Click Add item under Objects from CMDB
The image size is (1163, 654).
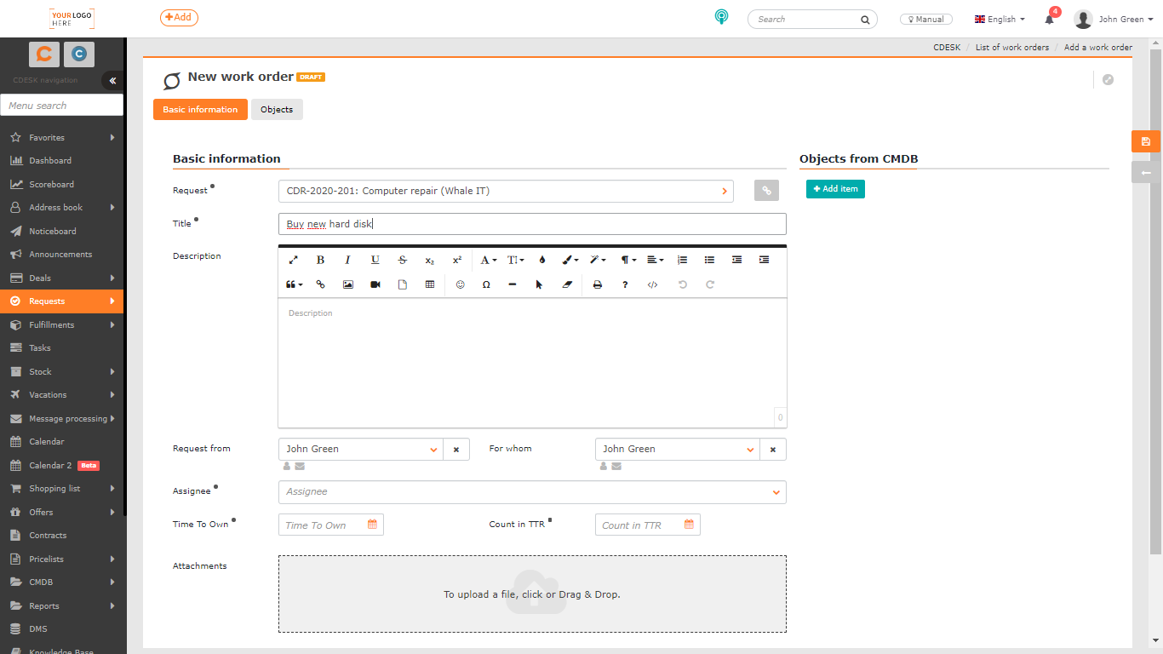coord(835,189)
